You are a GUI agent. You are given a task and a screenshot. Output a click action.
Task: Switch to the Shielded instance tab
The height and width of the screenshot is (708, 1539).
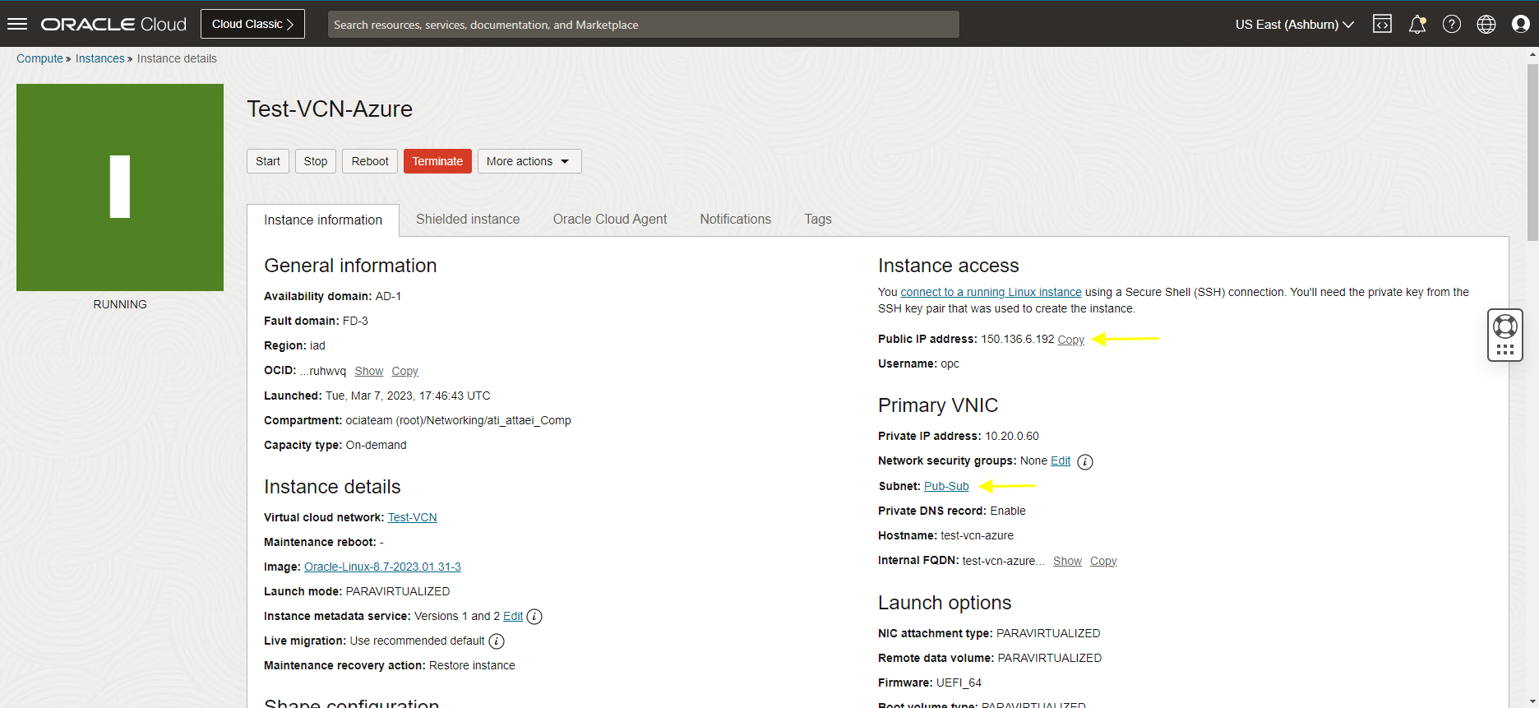468,220
